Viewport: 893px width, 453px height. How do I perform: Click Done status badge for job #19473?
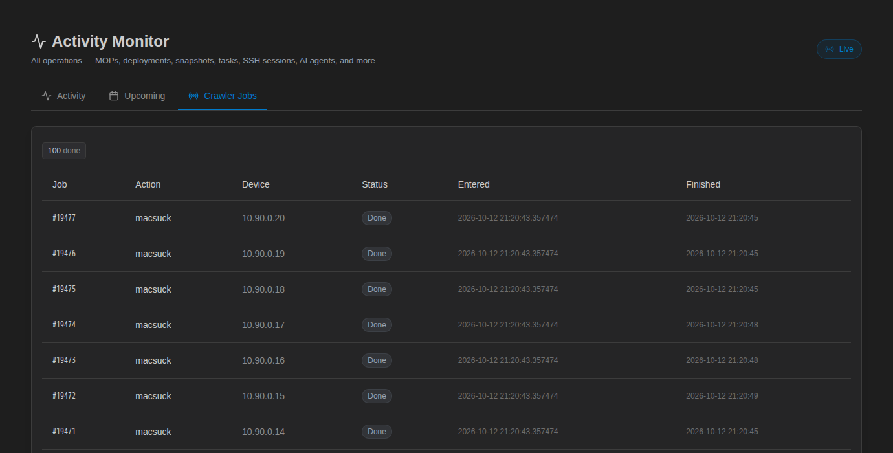[x=377, y=360]
